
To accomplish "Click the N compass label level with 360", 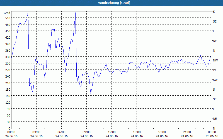I will [x=214, y=51].
